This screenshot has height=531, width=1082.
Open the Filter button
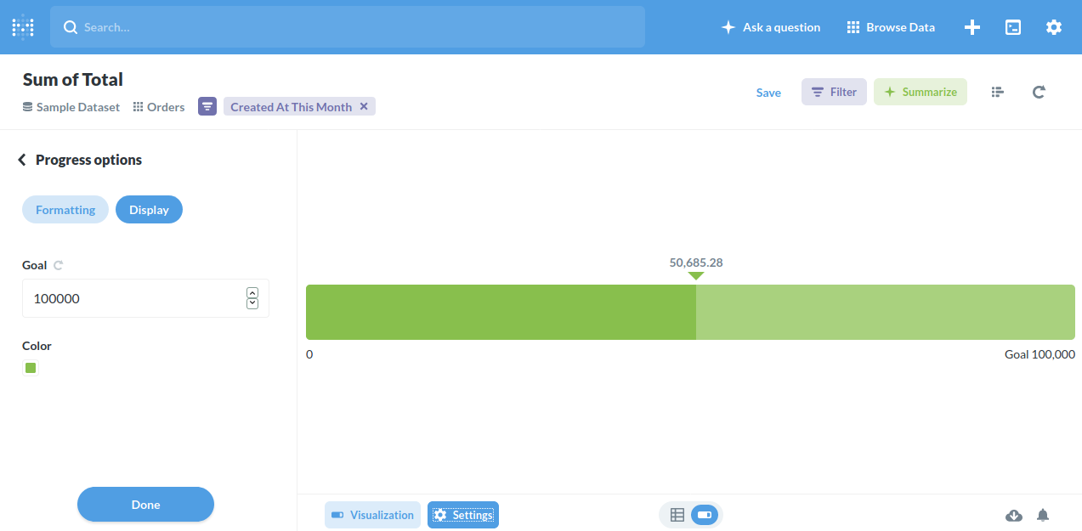point(834,92)
